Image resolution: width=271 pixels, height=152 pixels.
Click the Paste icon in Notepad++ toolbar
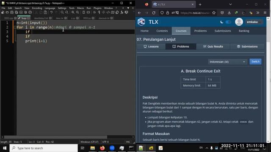click(45, 12)
